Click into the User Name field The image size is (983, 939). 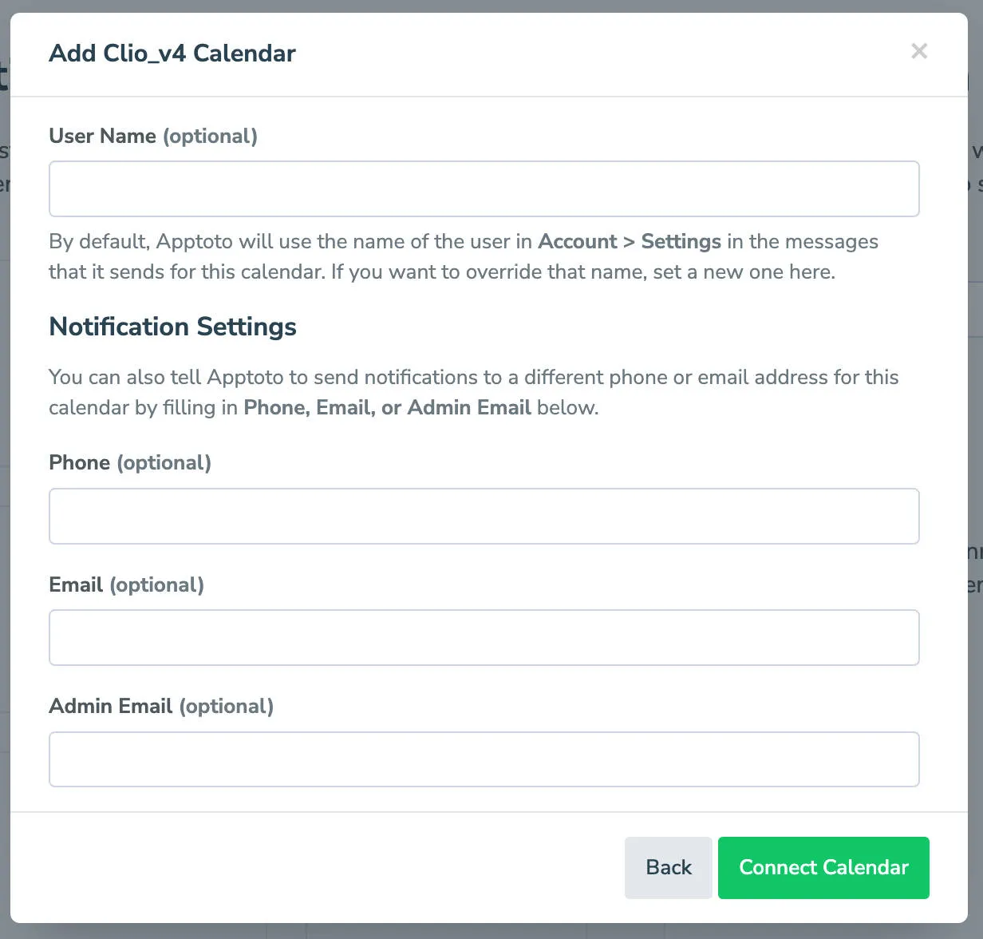484,188
